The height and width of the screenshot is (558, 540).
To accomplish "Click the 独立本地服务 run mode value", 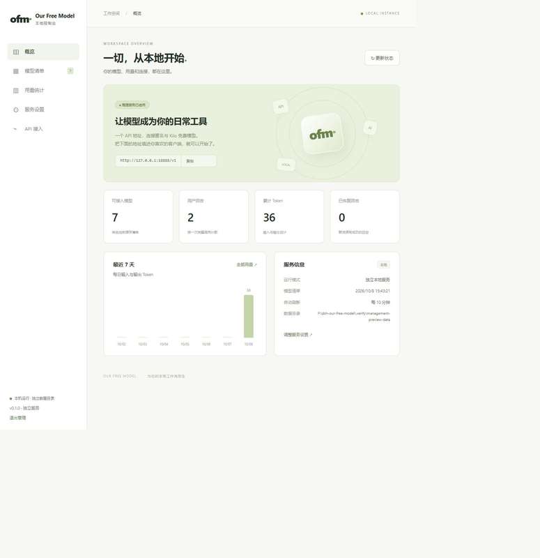I will pyautogui.click(x=378, y=280).
